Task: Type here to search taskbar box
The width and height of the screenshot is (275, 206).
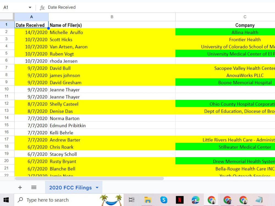Action: (69, 200)
